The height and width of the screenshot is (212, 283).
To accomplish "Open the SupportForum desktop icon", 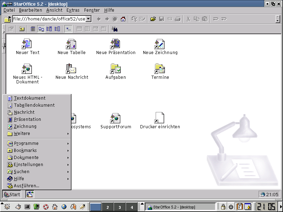I will coord(116,121).
